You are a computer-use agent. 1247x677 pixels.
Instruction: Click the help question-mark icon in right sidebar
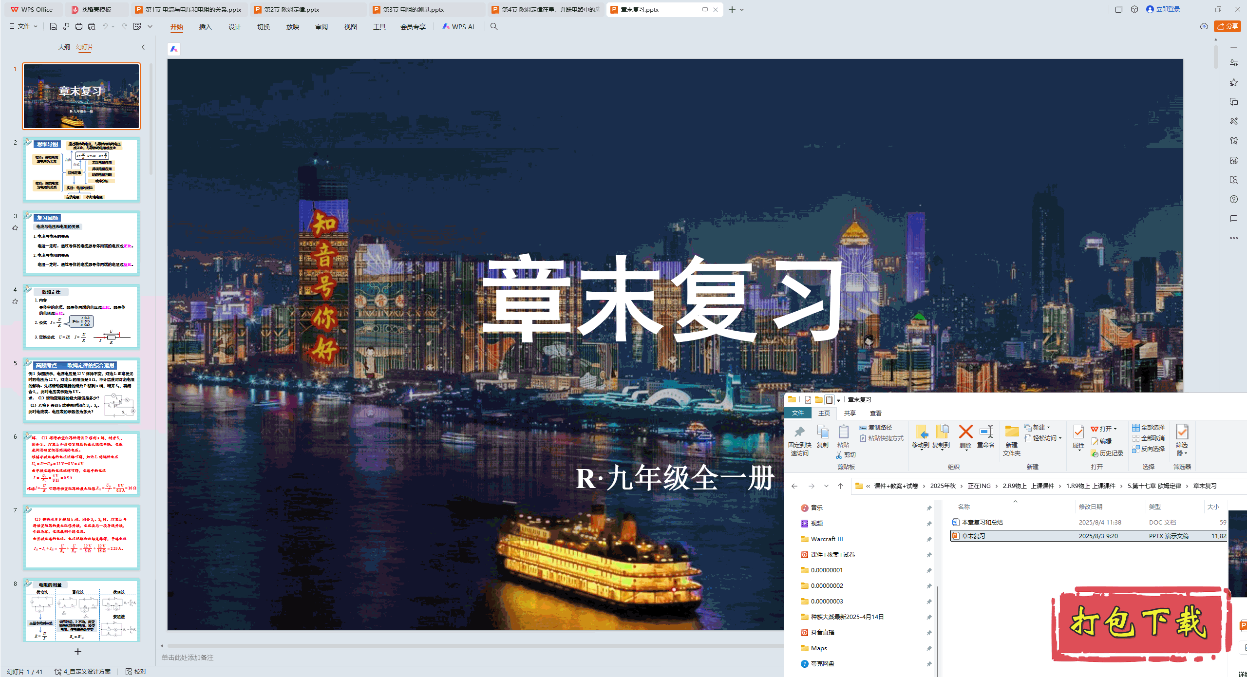click(x=1233, y=199)
